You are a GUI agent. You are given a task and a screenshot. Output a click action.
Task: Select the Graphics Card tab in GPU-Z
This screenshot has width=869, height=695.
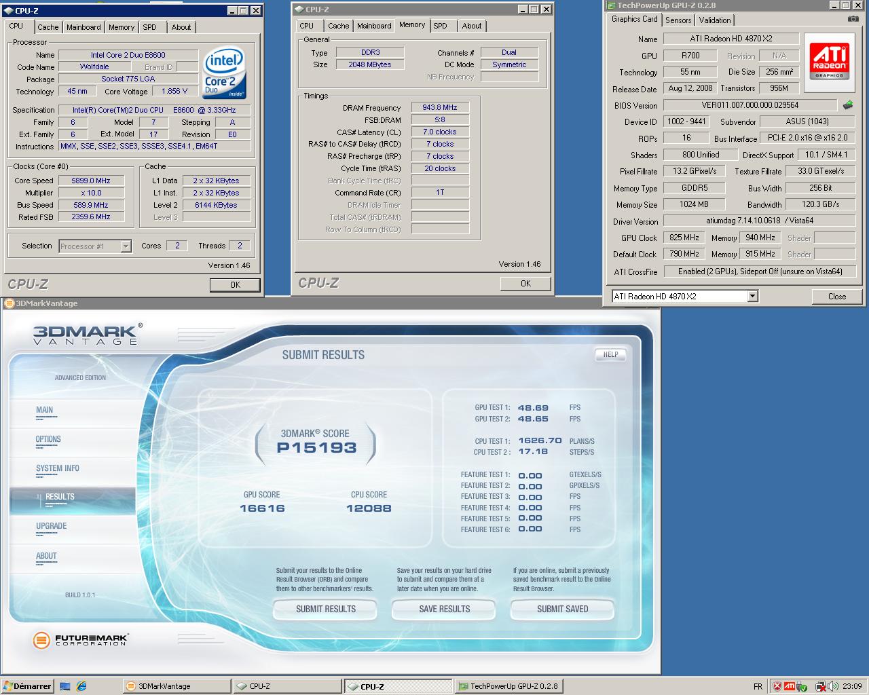634,19
